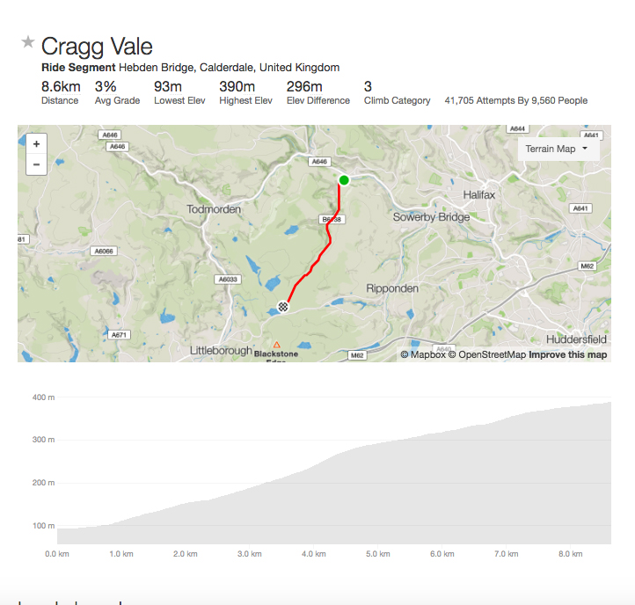Click the Ripponden label on the map
The height and width of the screenshot is (605, 635).
click(x=396, y=288)
